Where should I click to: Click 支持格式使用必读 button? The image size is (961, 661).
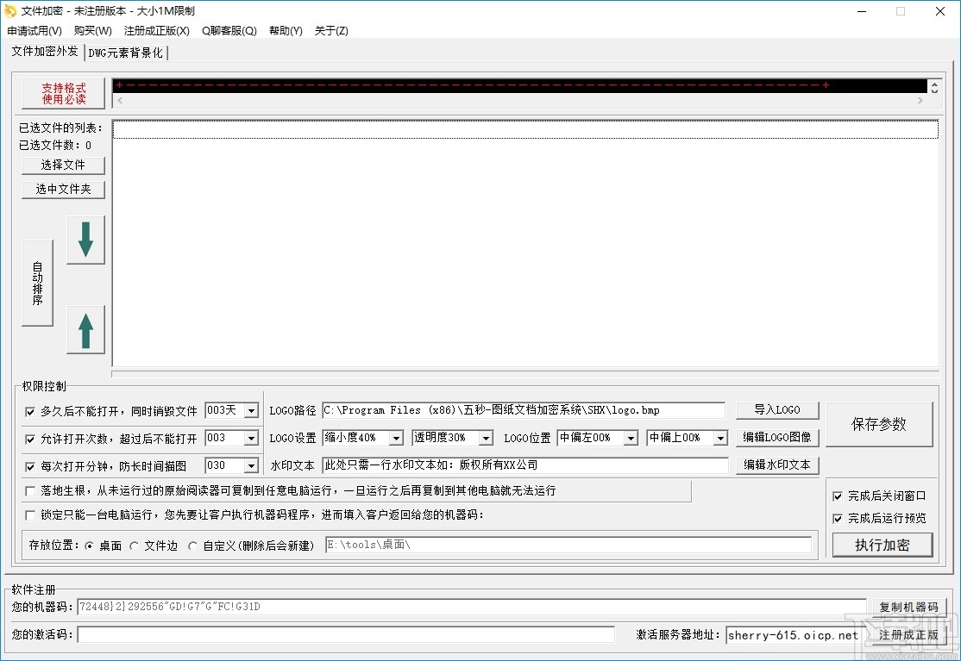[64, 94]
